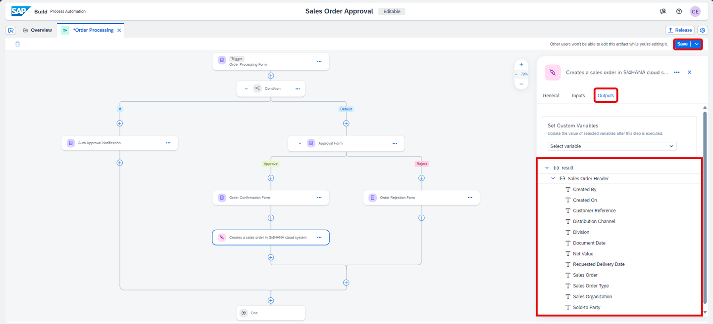Add step below Order Processing Form trigger
Screen dimensions: 713x324
click(x=271, y=76)
